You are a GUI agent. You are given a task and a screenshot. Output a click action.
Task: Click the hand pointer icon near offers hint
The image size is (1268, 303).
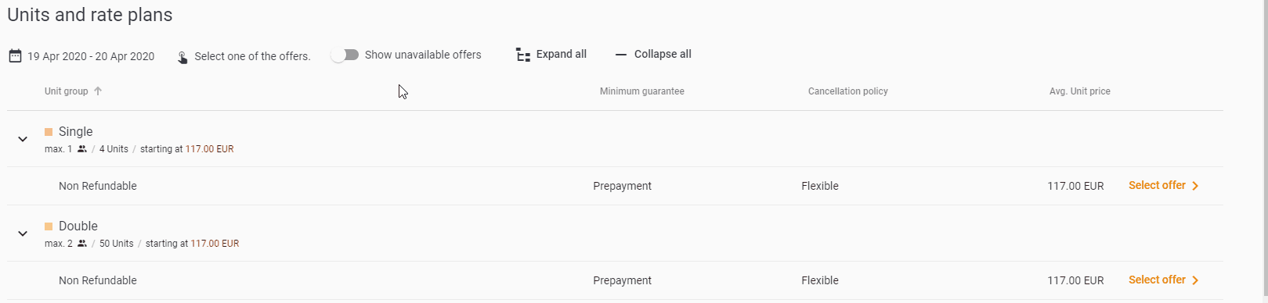click(182, 57)
